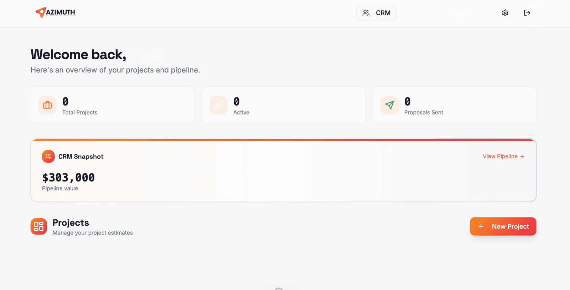
Task: Click the View Pipeline link
Action: pyautogui.click(x=499, y=156)
